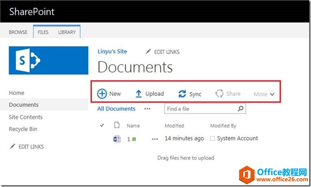Open Site Contents in left navigation
This screenshot has height=187, width=311.
[x=26, y=117]
